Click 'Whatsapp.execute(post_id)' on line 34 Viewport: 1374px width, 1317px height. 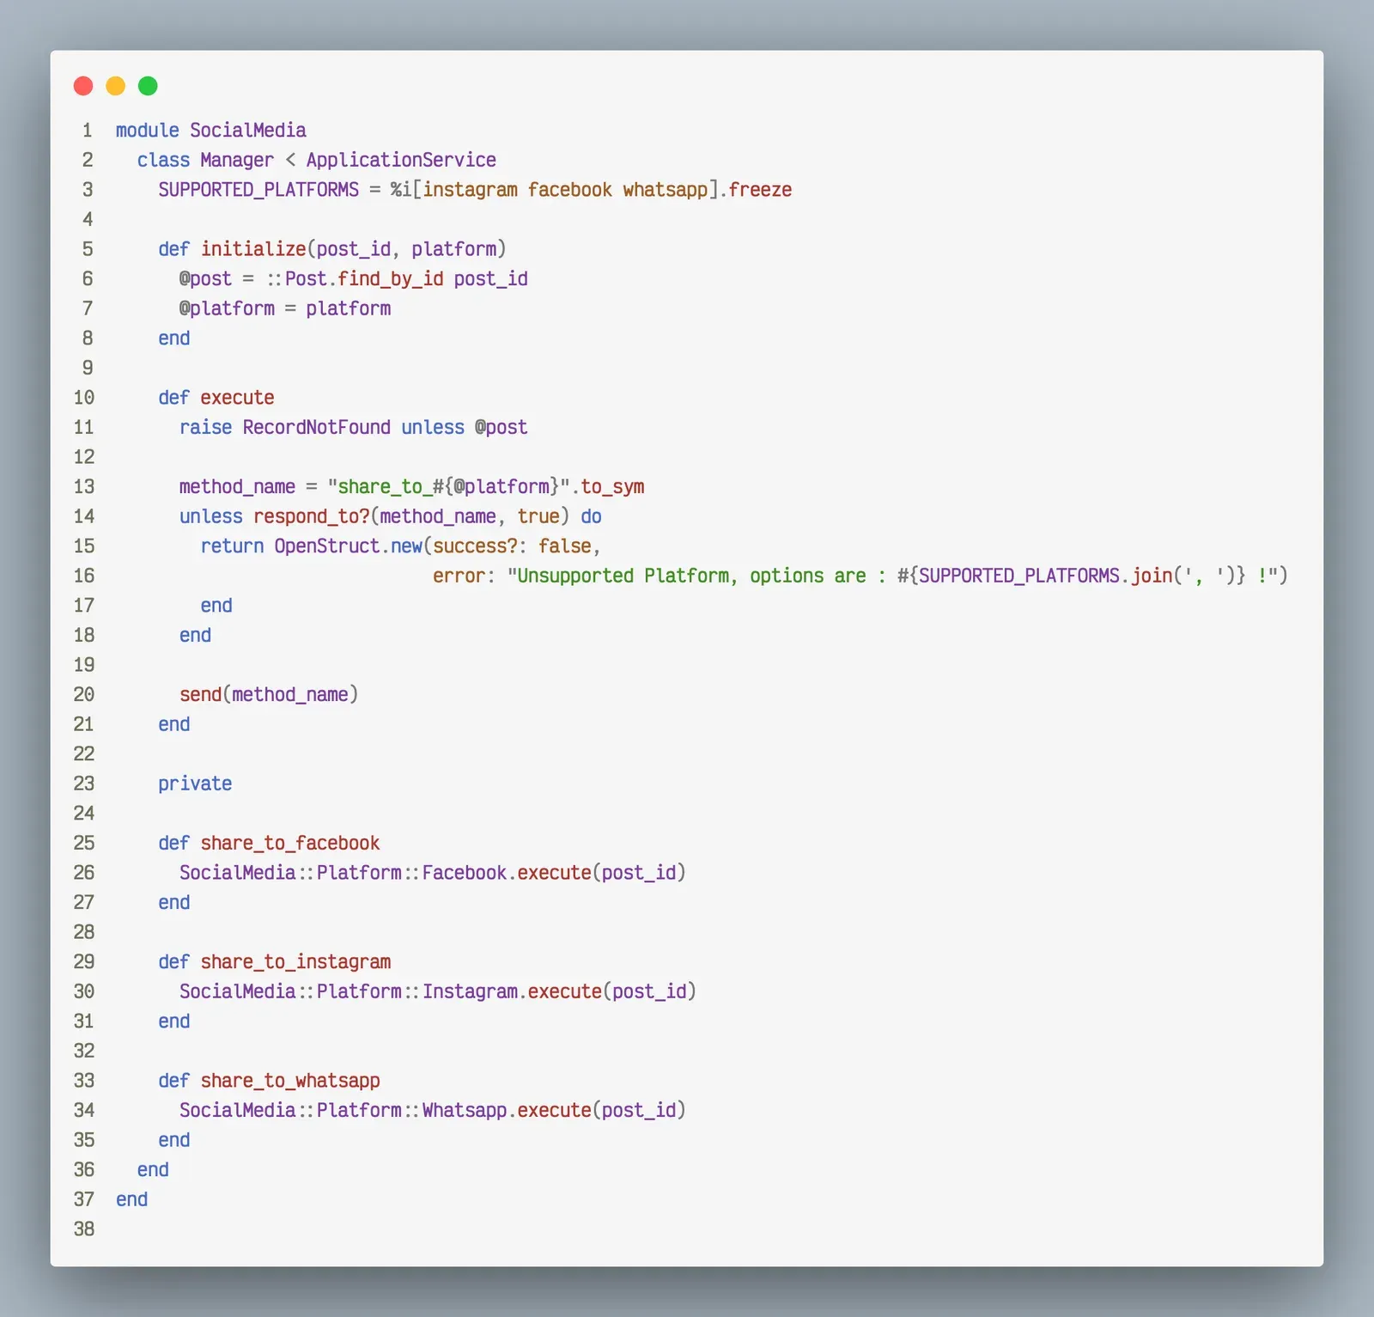(554, 1111)
